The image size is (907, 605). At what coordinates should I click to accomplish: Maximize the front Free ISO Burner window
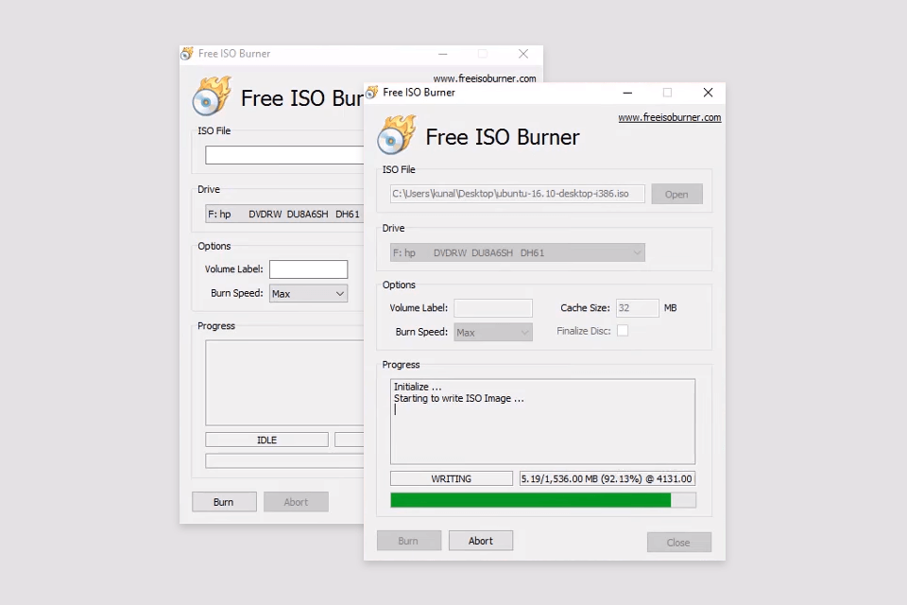click(x=667, y=93)
